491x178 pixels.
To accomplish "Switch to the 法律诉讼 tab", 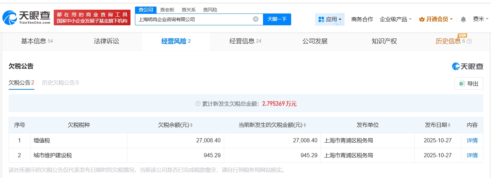I will click(x=107, y=41).
